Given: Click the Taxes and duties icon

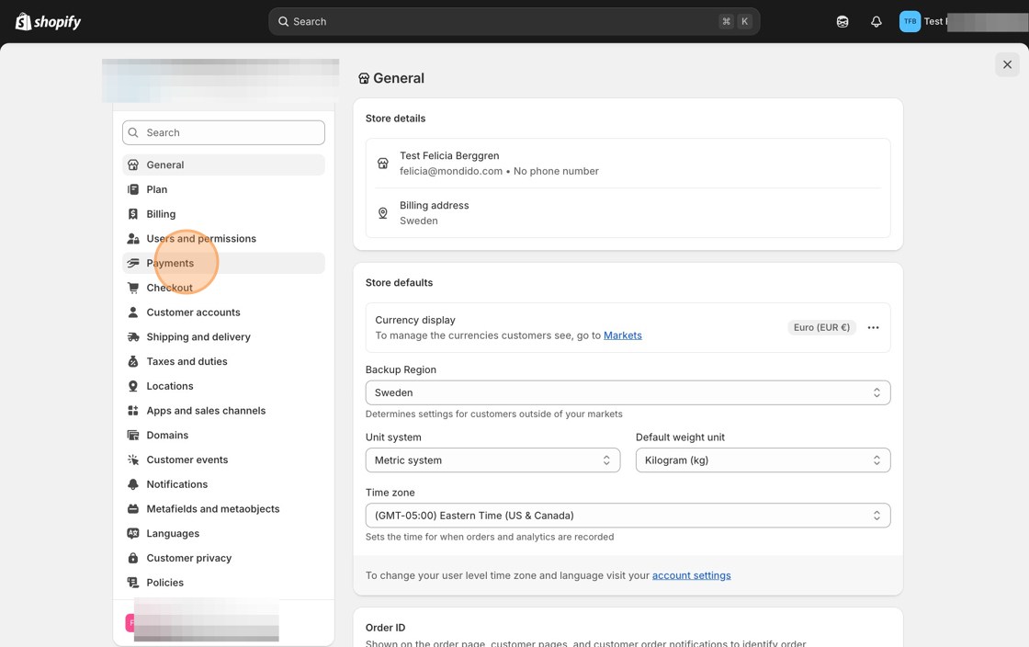Looking at the screenshot, I should pyautogui.click(x=133, y=361).
